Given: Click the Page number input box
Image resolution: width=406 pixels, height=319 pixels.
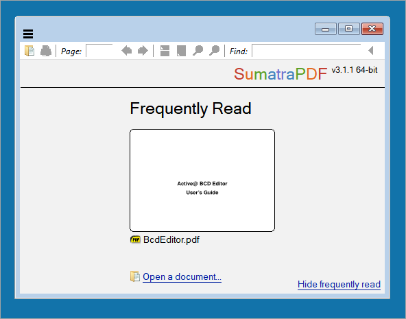Looking at the screenshot, I should (99, 51).
